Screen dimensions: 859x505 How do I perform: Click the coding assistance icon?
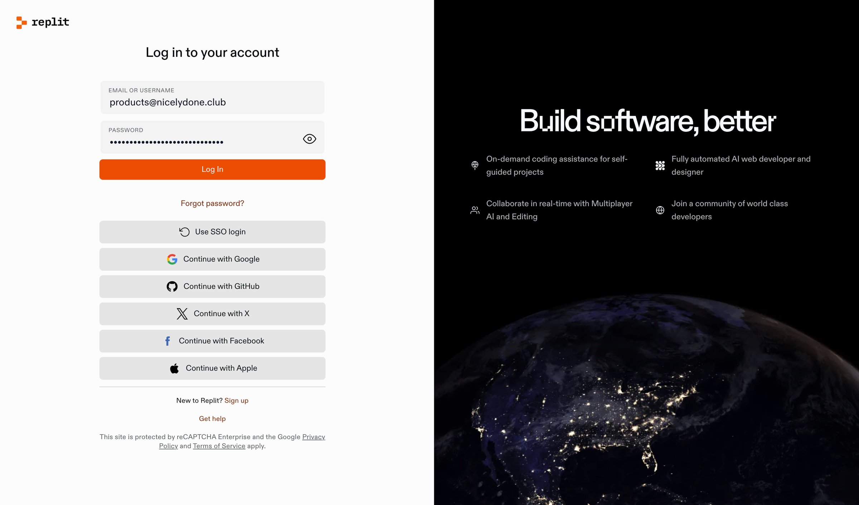[475, 165]
